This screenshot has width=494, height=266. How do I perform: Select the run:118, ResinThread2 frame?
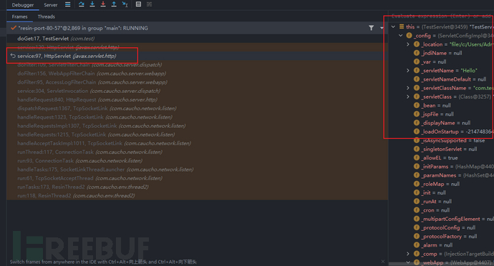(x=197, y=195)
